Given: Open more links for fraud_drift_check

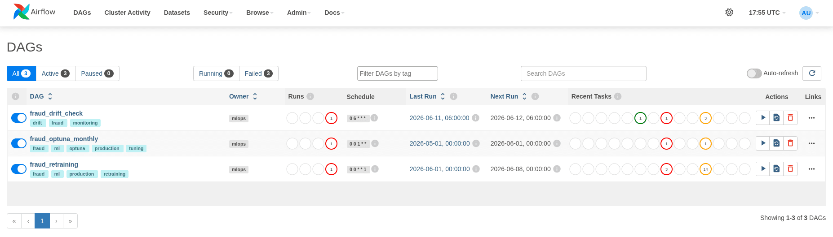Looking at the screenshot, I should pos(811,118).
